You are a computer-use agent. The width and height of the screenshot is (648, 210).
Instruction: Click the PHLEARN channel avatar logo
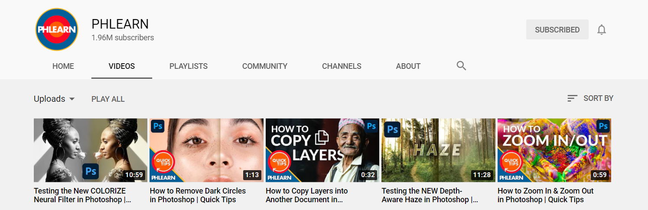click(x=57, y=29)
